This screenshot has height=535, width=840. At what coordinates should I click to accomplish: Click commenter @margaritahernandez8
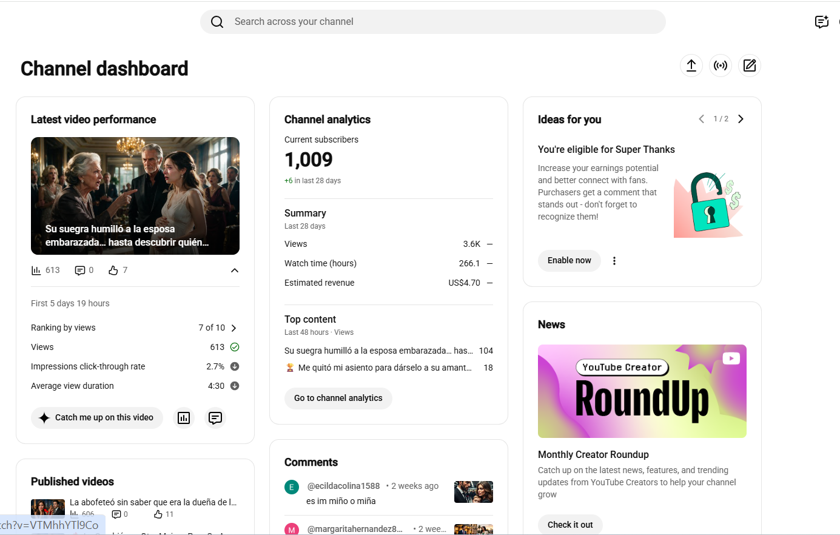click(x=355, y=529)
